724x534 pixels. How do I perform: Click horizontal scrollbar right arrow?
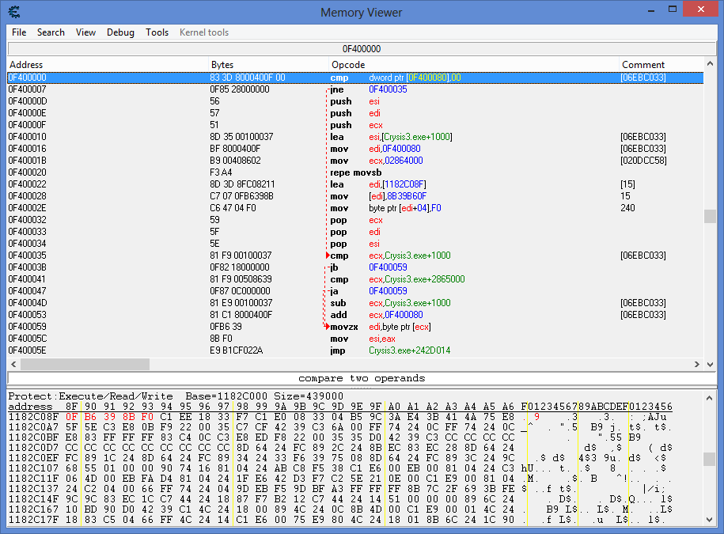pos(696,365)
